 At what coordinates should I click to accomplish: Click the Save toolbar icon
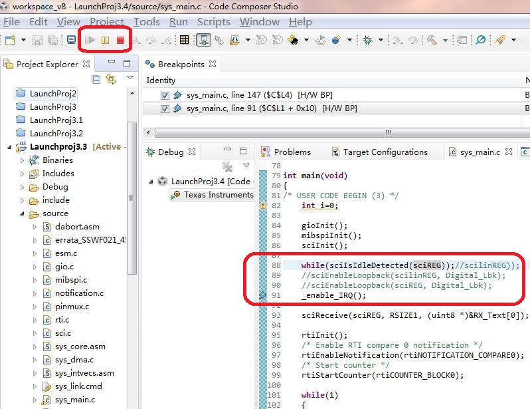pos(37,41)
